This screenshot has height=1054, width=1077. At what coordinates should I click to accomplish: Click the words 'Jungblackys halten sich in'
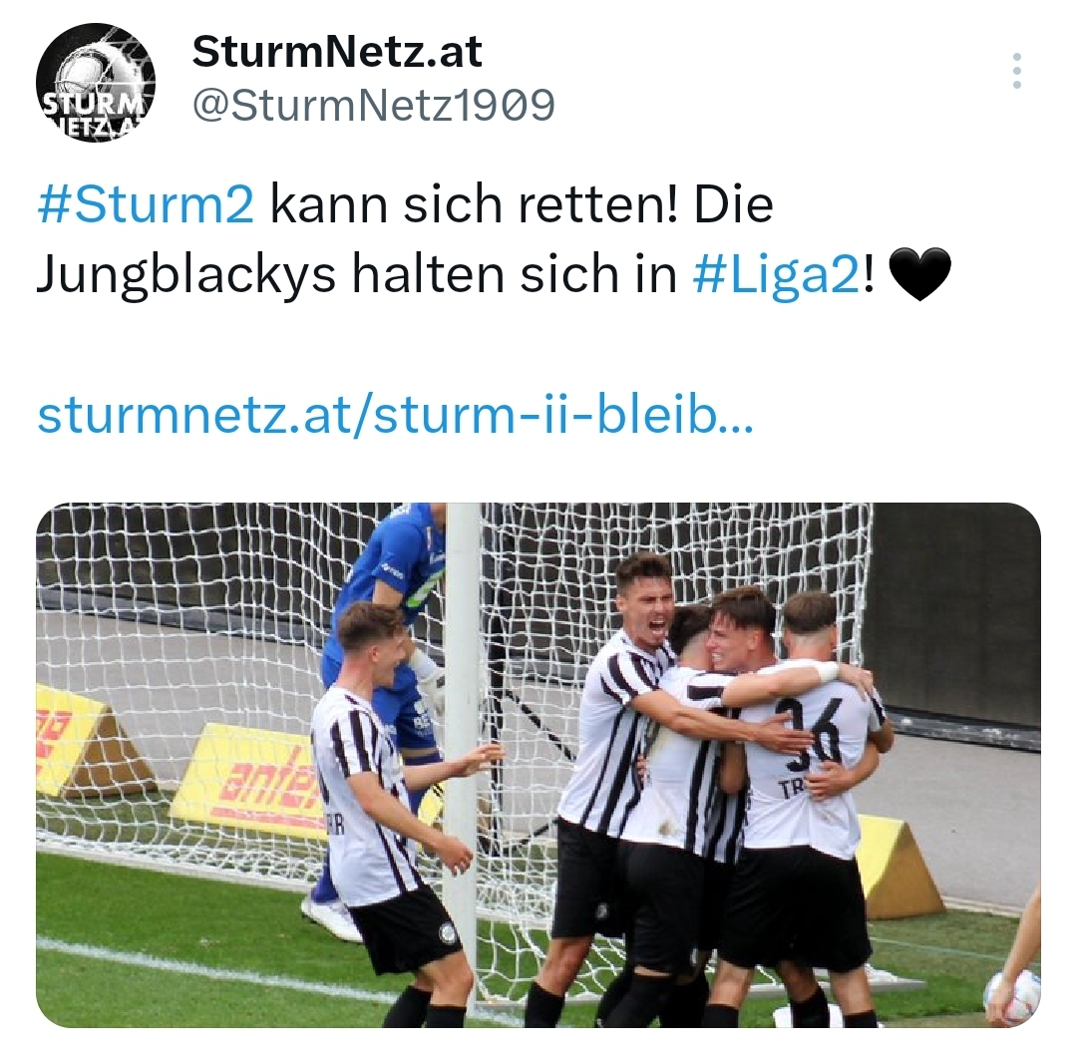[356, 273]
